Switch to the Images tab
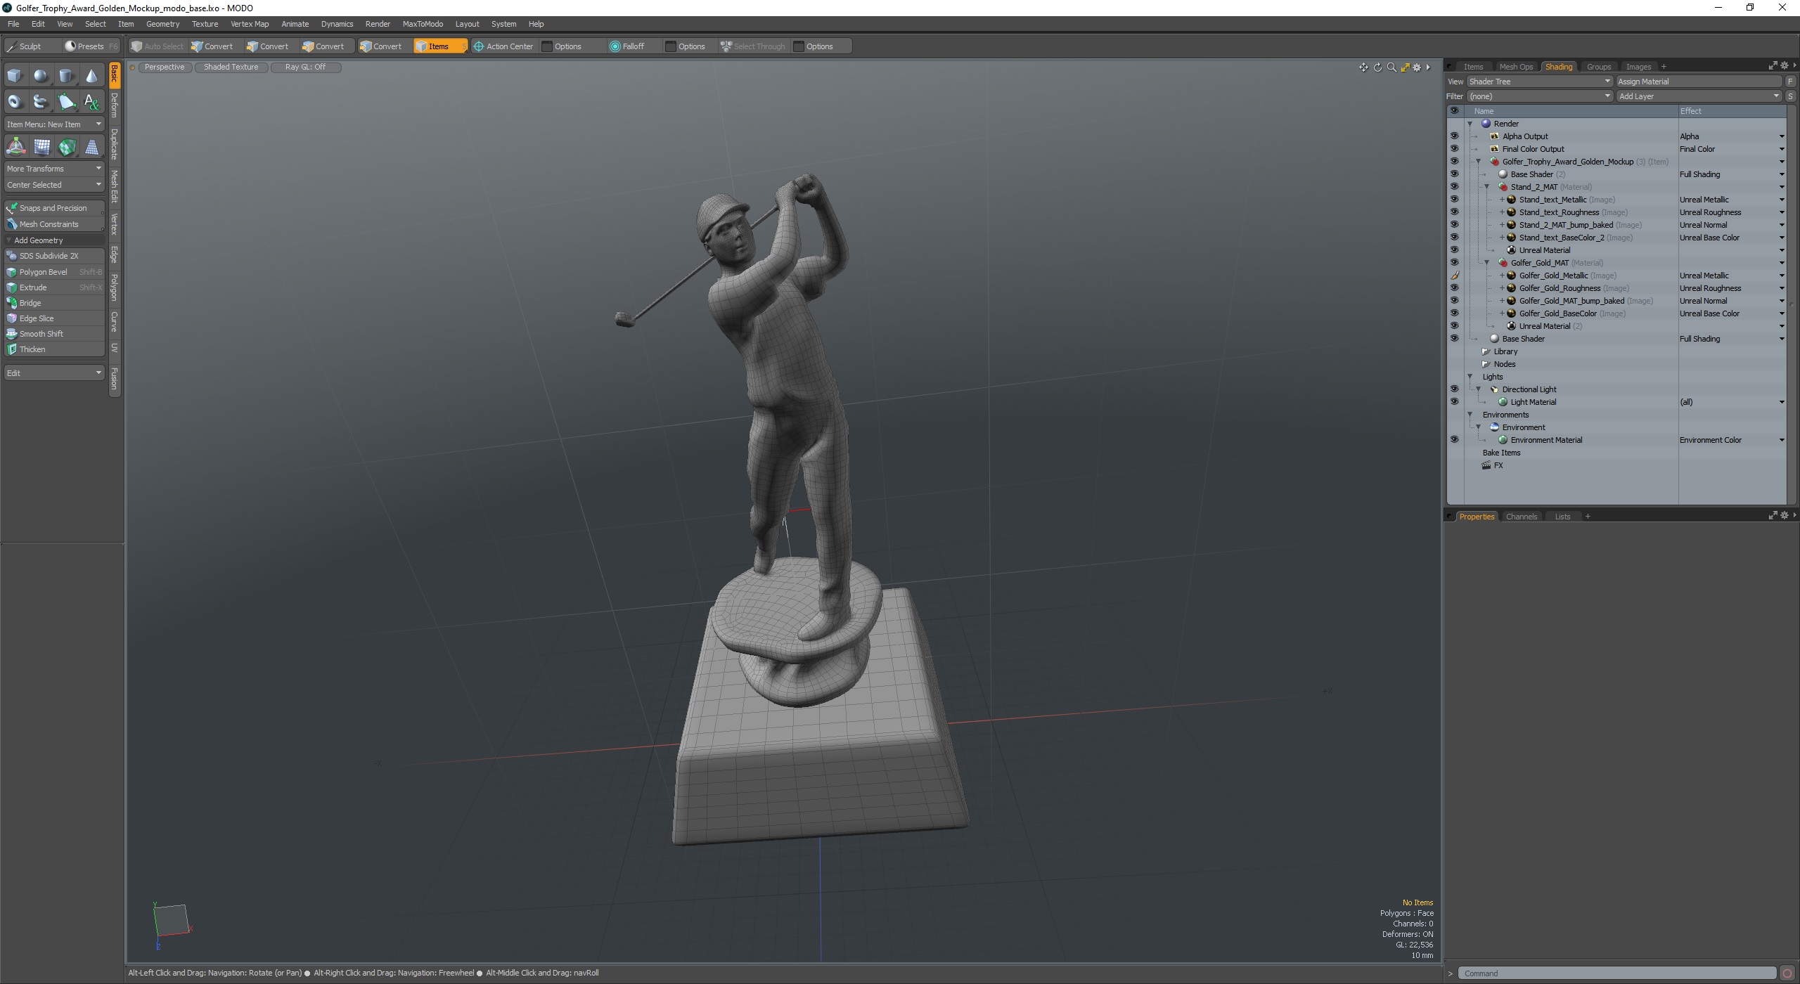1800x984 pixels. 1638,67
